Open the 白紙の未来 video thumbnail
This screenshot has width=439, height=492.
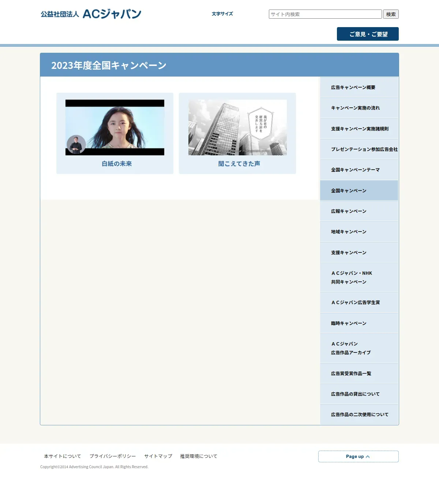coord(115,127)
